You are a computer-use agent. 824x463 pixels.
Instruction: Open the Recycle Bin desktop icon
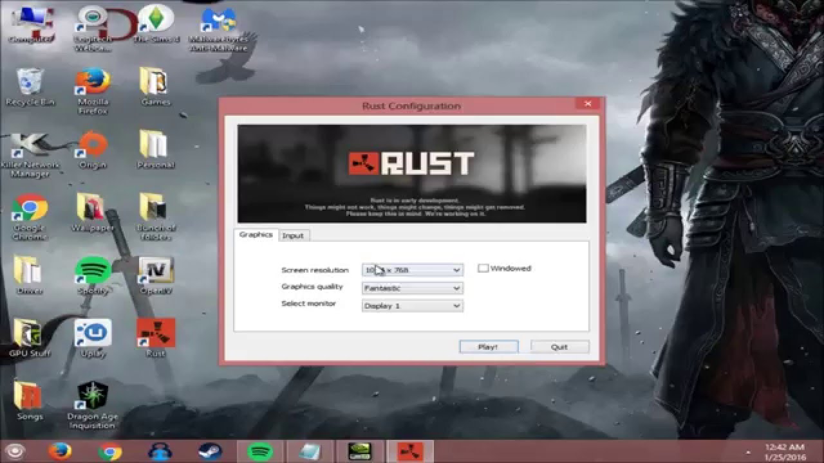pos(30,86)
